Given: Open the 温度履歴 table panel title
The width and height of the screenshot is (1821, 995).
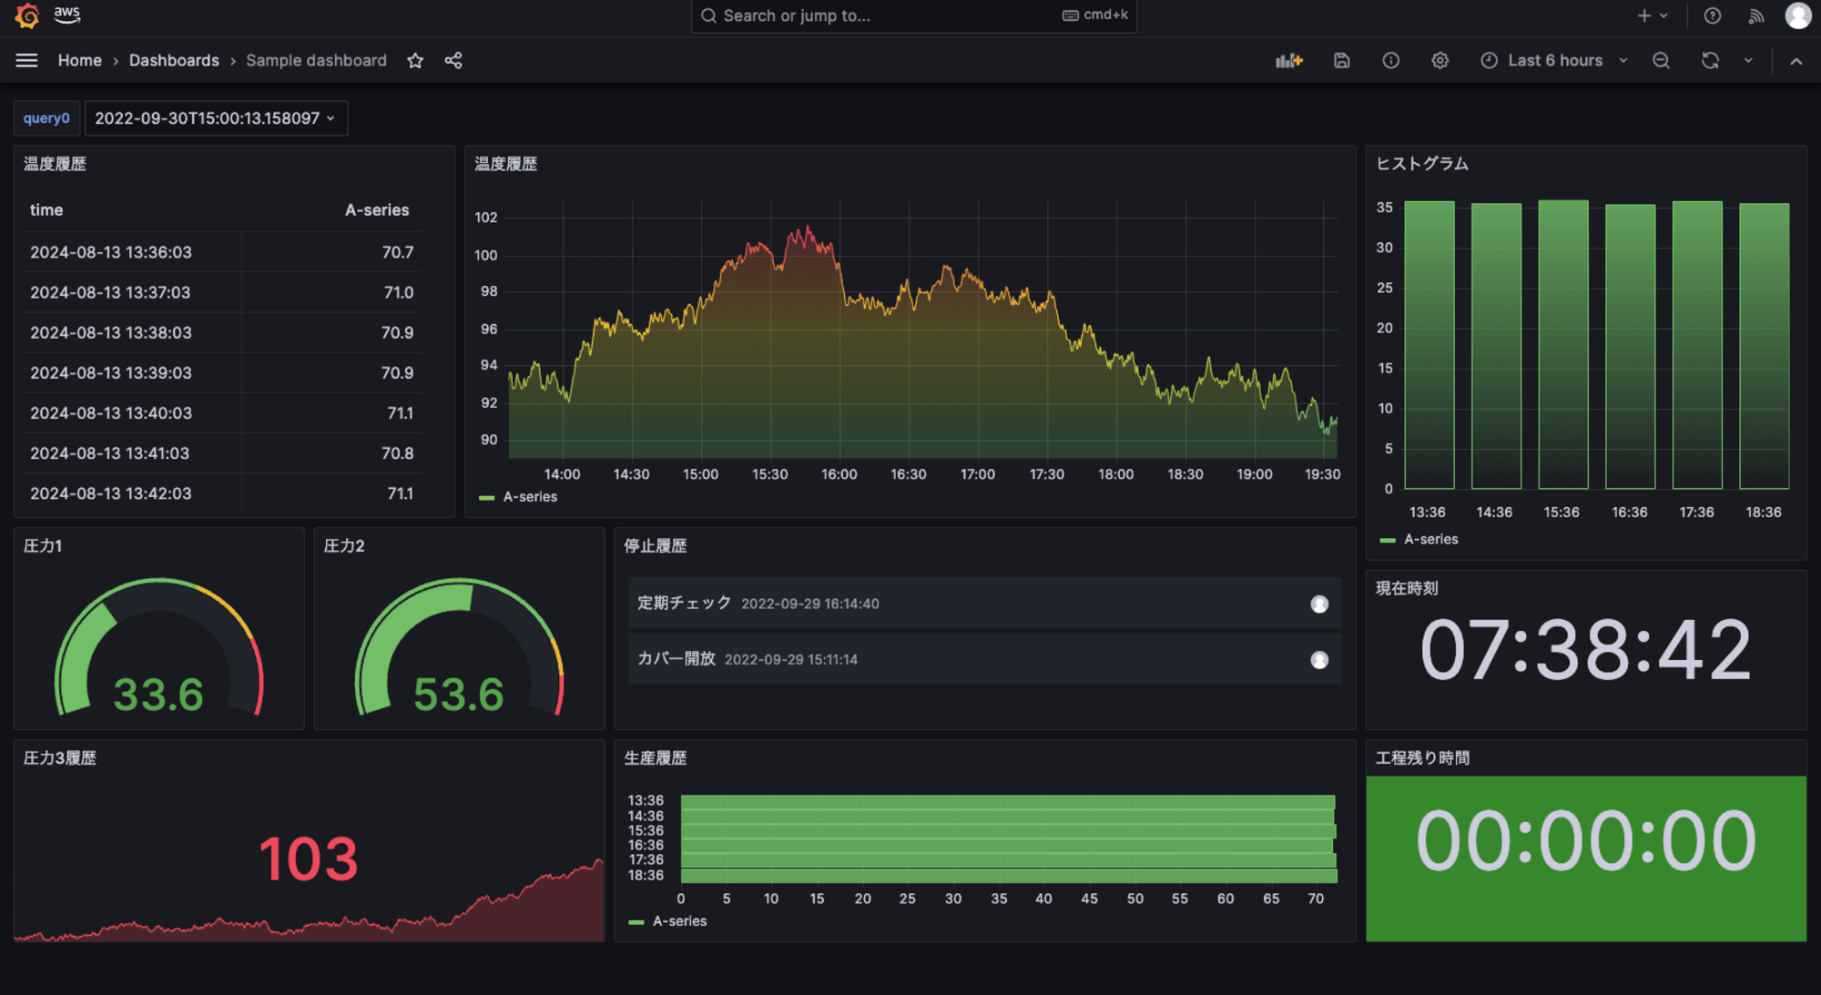Looking at the screenshot, I should point(55,164).
